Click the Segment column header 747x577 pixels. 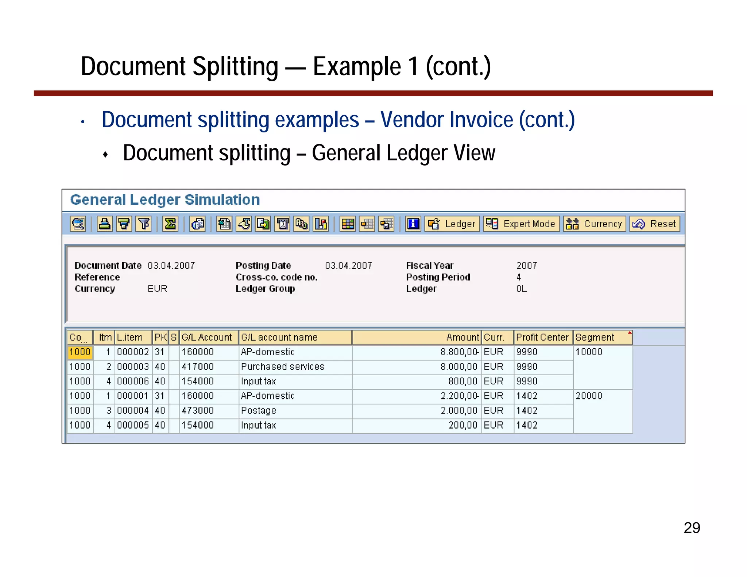click(x=603, y=337)
